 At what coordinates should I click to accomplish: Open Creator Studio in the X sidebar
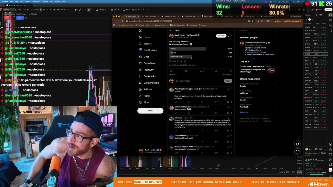(x=149, y=83)
